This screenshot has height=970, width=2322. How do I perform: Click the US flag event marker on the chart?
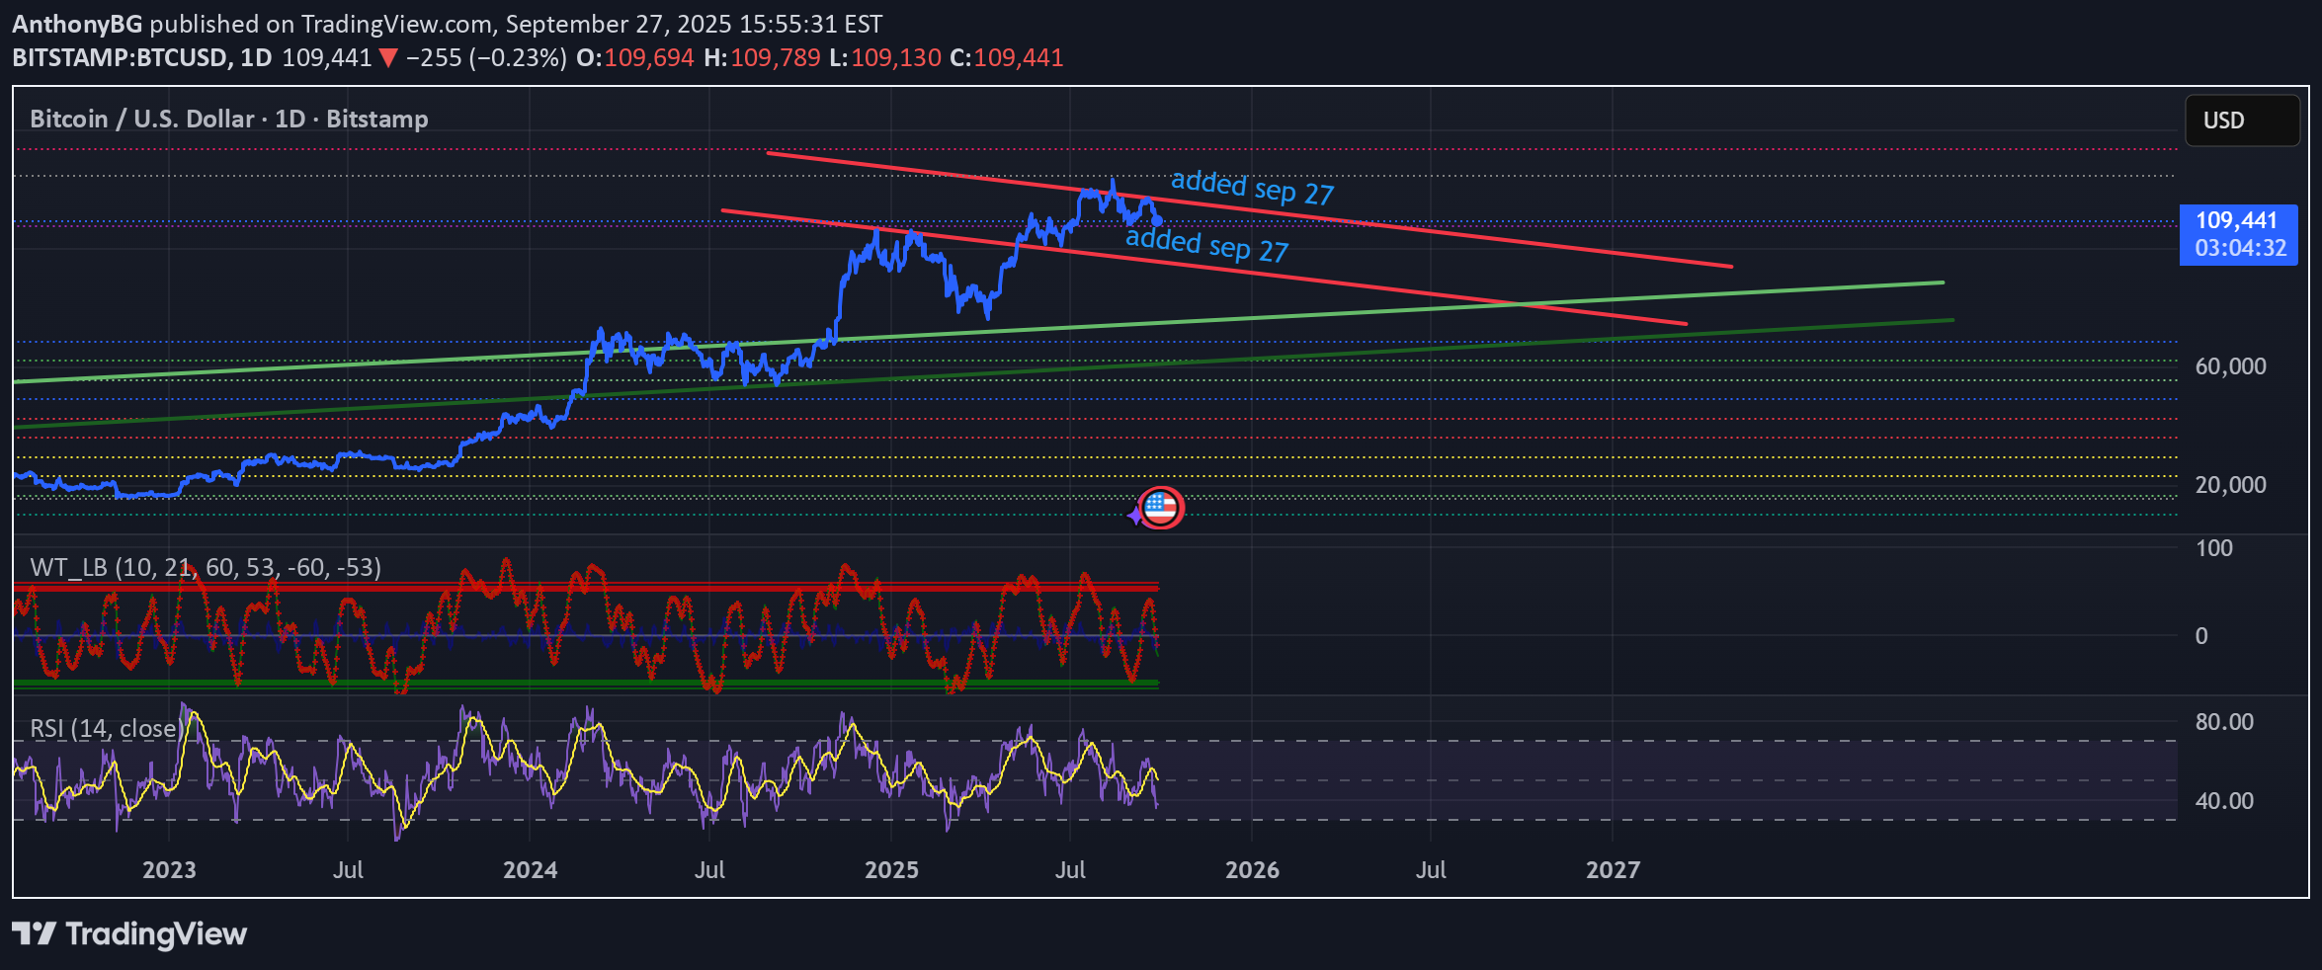(1162, 506)
